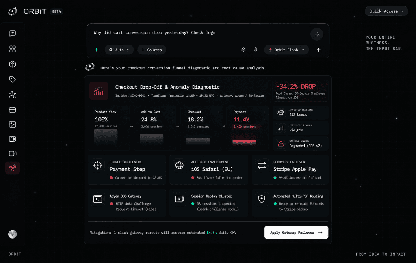Click Conversion dropped to 39.8% text
The width and height of the screenshot is (416, 263).
click(x=138, y=178)
